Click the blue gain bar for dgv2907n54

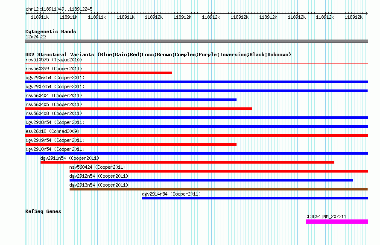tap(196, 91)
